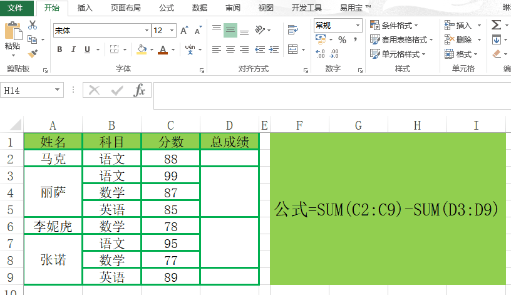Open the font name dropdown 宋体
511x295 pixels.
(x=147, y=31)
